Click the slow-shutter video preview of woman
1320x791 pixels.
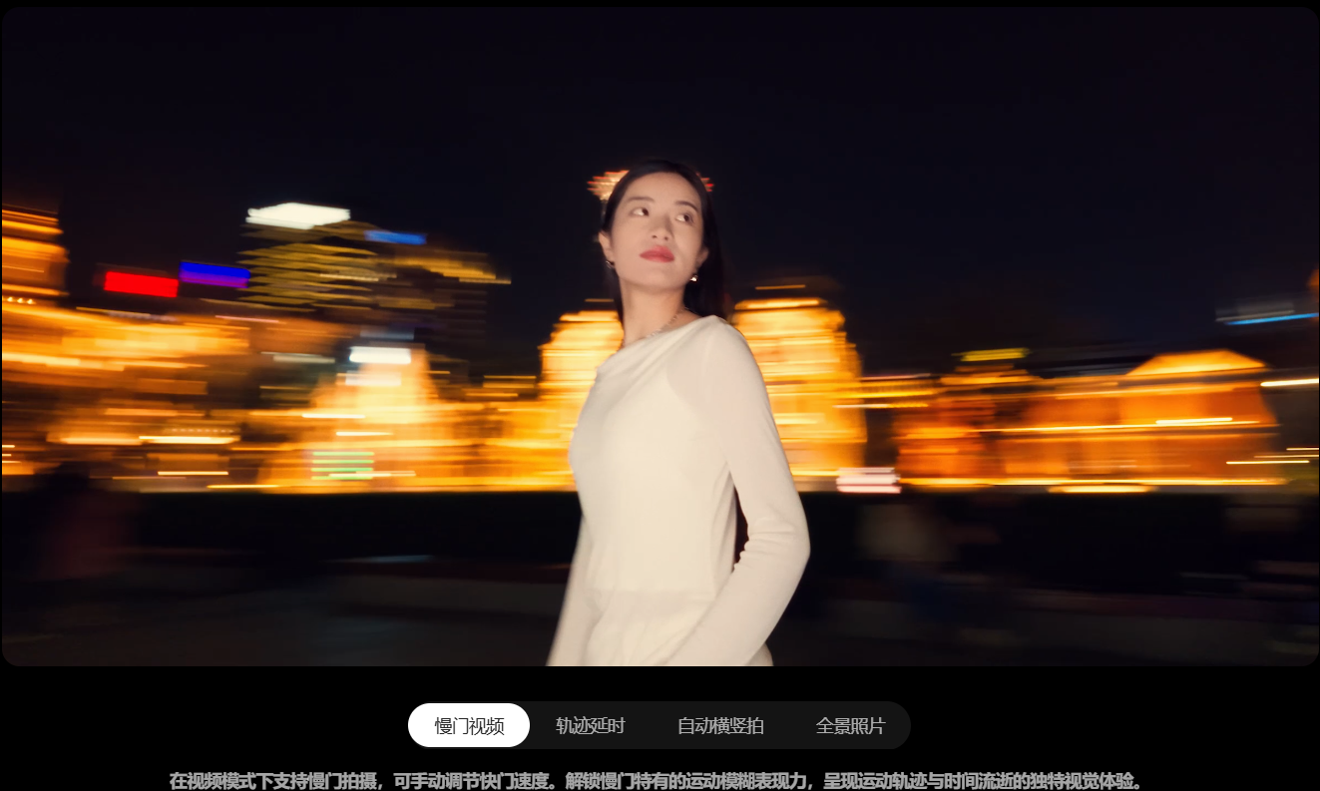click(660, 336)
